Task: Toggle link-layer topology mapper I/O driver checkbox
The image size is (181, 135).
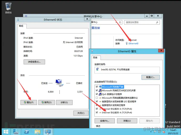Action: (x=97, y=102)
